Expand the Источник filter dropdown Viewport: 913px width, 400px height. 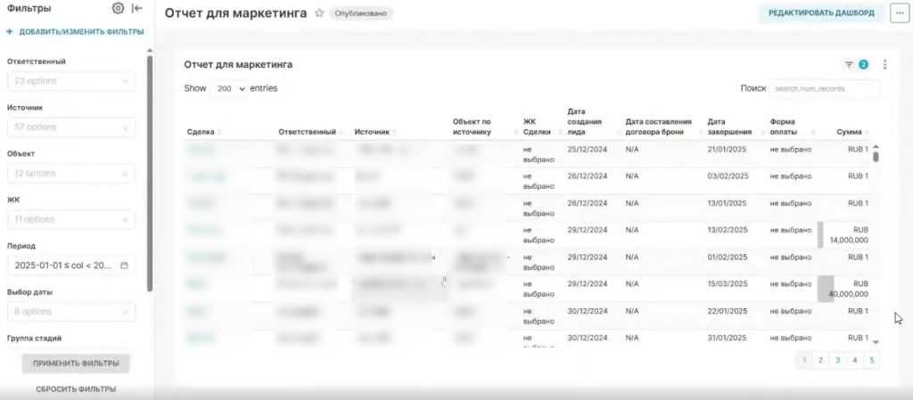71,127
